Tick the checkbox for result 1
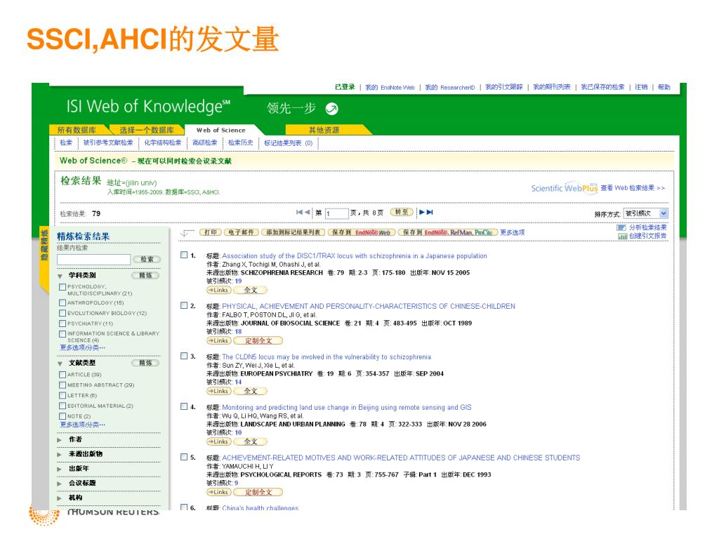This screenshot has height=539, width=719. click(184, 255)
